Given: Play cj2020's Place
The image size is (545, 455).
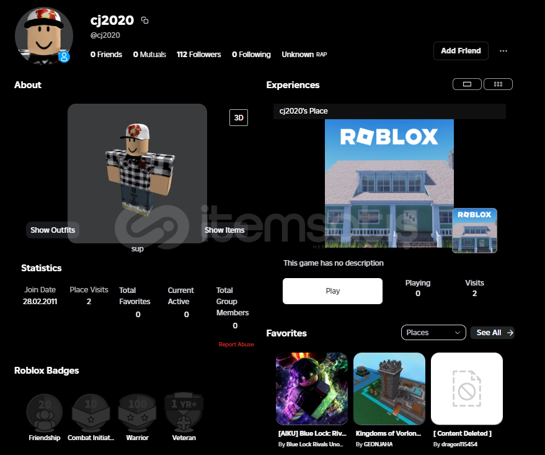Looking at the screenshot, I should tap(332, 291).
